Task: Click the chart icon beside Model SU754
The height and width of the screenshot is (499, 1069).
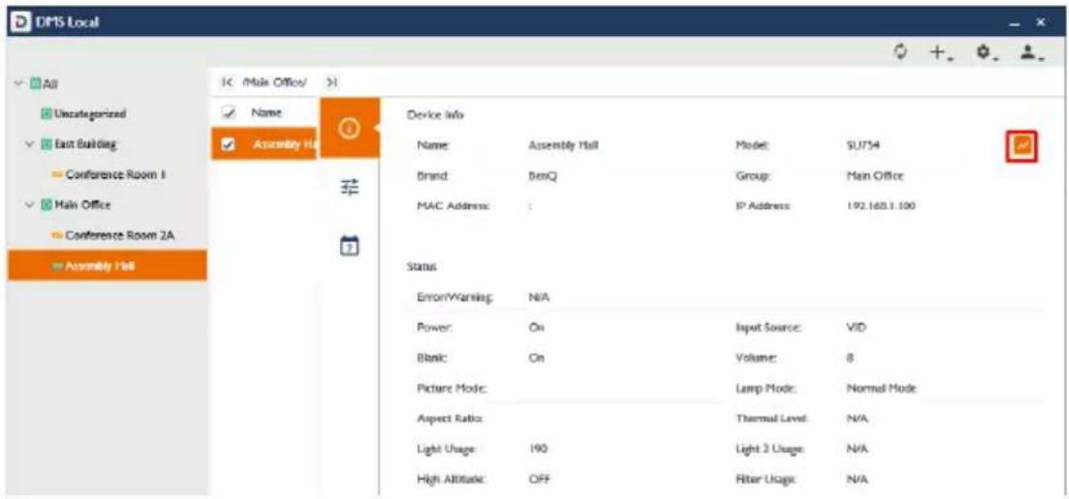Action: point(1023,144)
